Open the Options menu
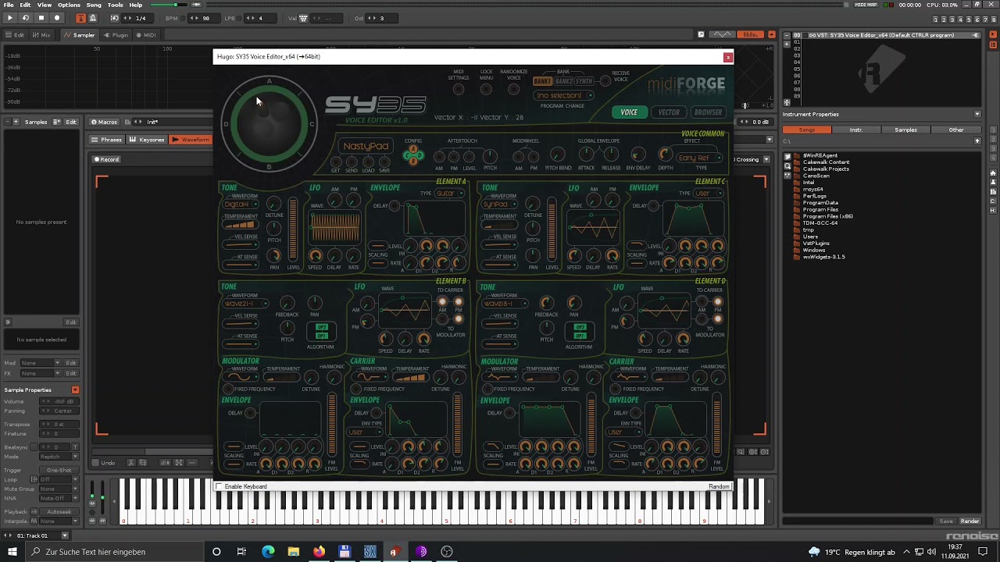Image resolution: width=1000 pixels, height=562 pixels. click(x=69, y=5)
